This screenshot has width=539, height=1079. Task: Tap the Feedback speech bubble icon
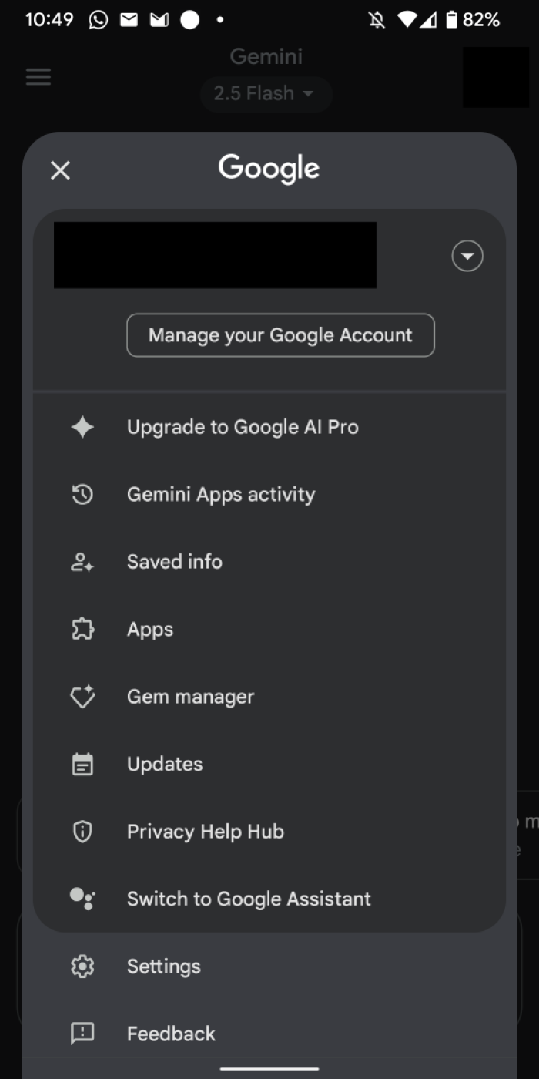[x=82, y=1034]
